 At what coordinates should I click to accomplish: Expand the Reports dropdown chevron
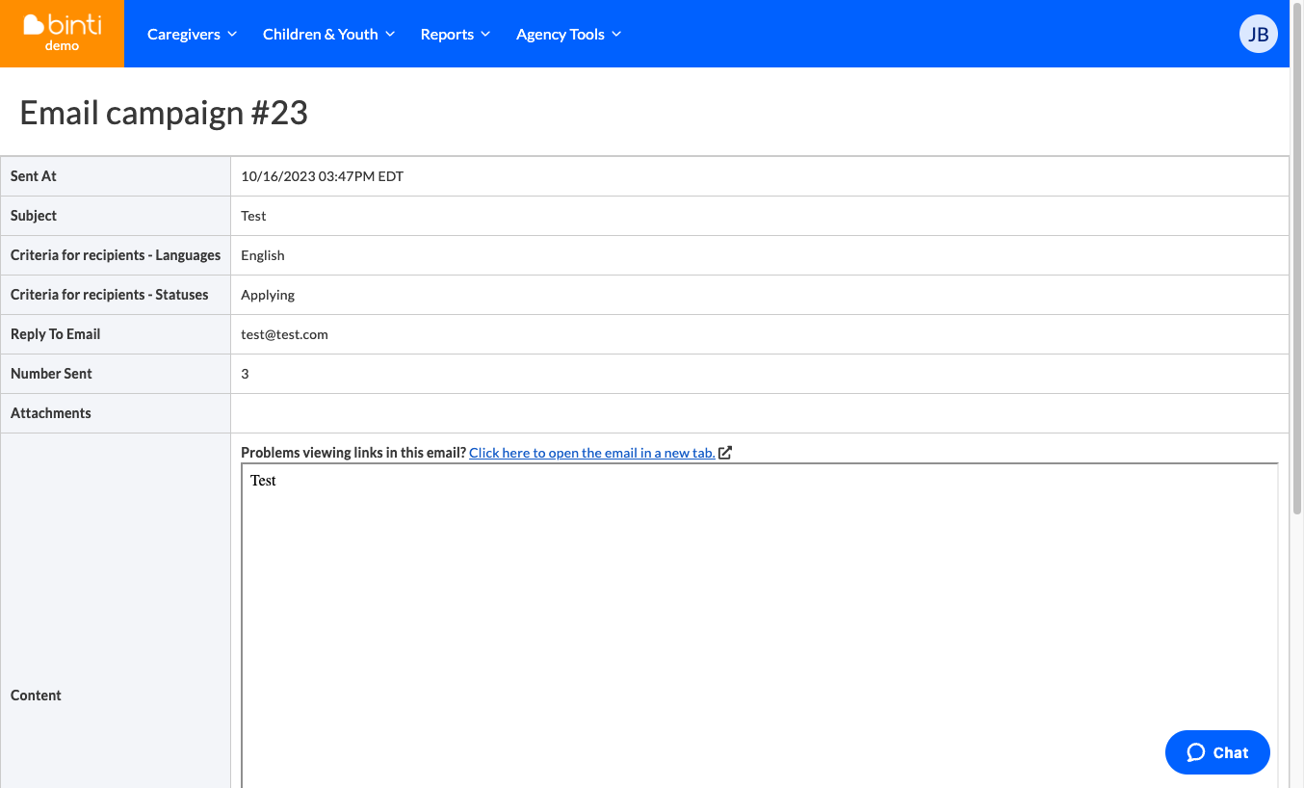(485, 35)
